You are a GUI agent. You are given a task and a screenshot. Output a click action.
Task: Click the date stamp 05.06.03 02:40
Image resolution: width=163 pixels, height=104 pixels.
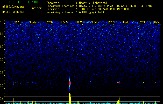(x=13, y=12)
